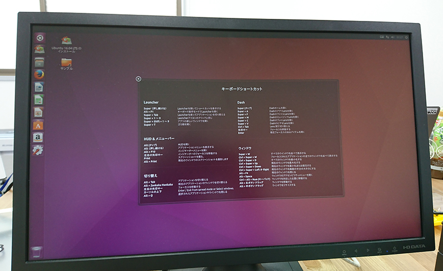Image resolution: width=443 pixels, height=271 pixels.
Task: Open the keyboard input method indicator
Action: (382, 37)
